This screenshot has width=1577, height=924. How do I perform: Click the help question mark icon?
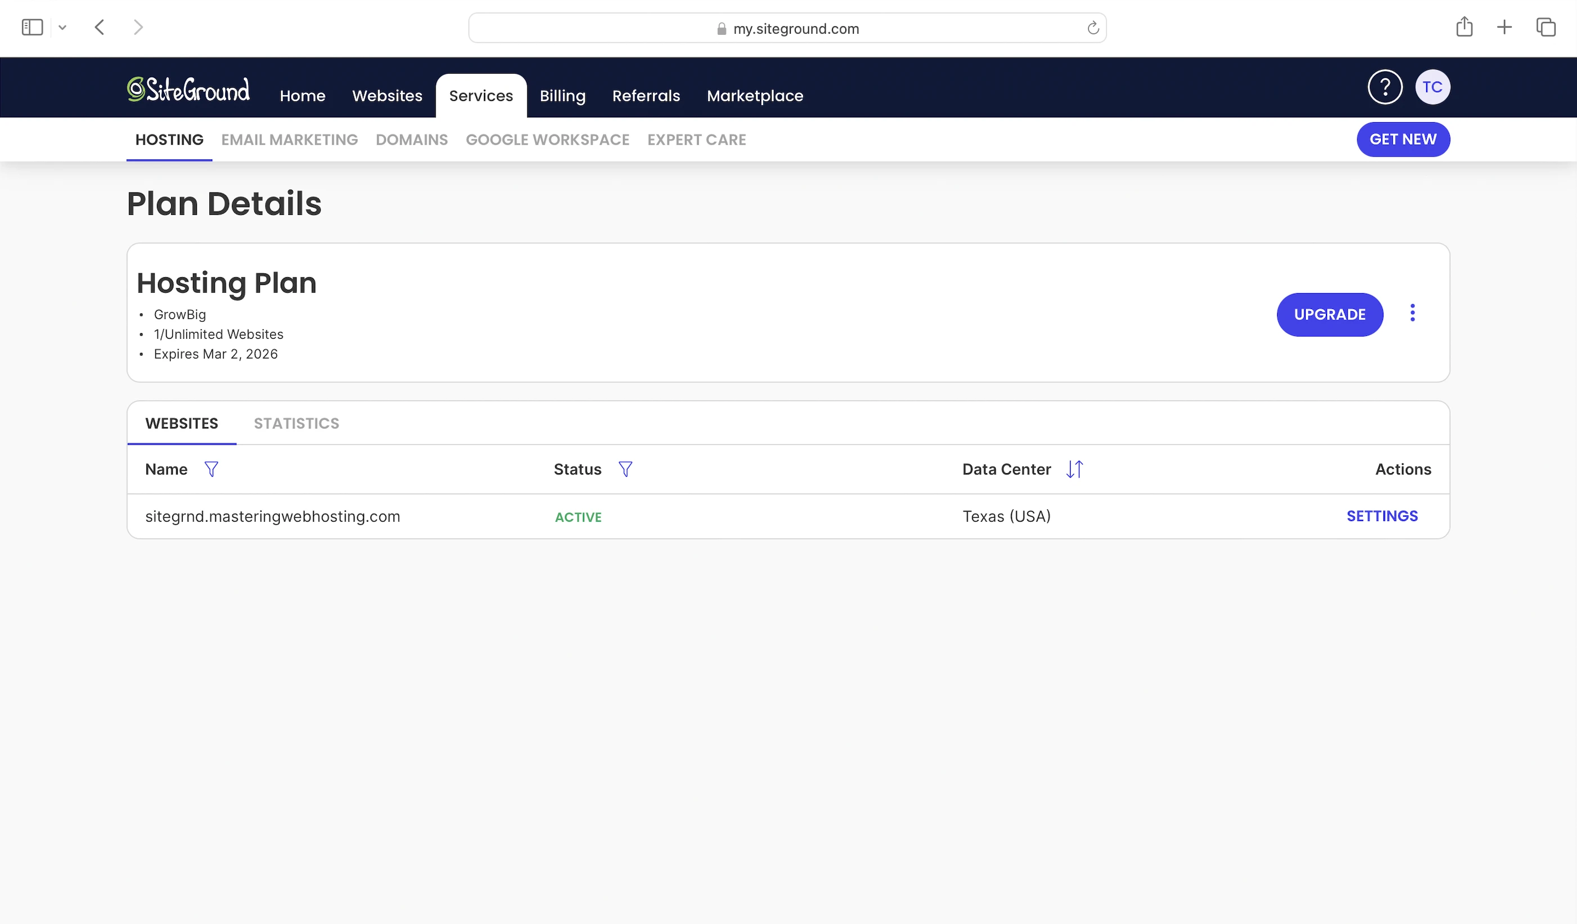(x=1385, y=87)
